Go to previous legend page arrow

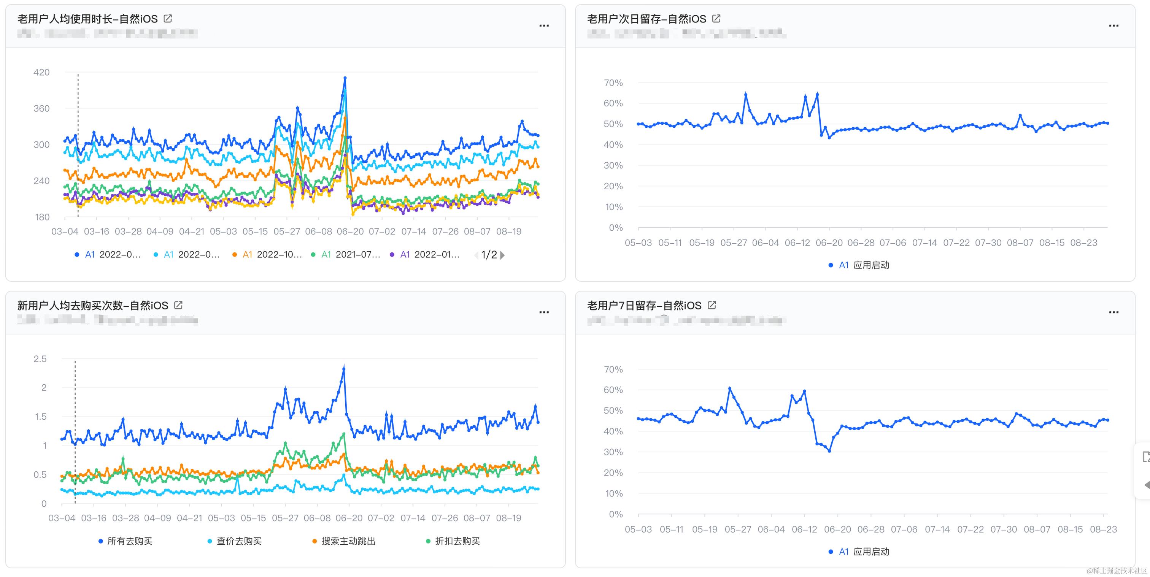pos(476,255)
